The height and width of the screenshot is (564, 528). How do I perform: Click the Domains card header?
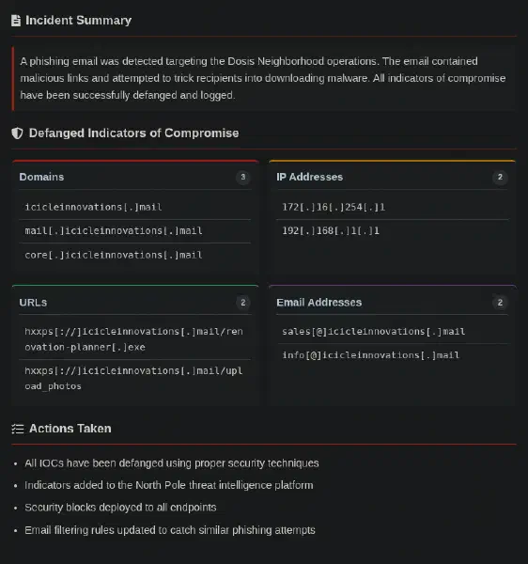(x=134, y=177)
